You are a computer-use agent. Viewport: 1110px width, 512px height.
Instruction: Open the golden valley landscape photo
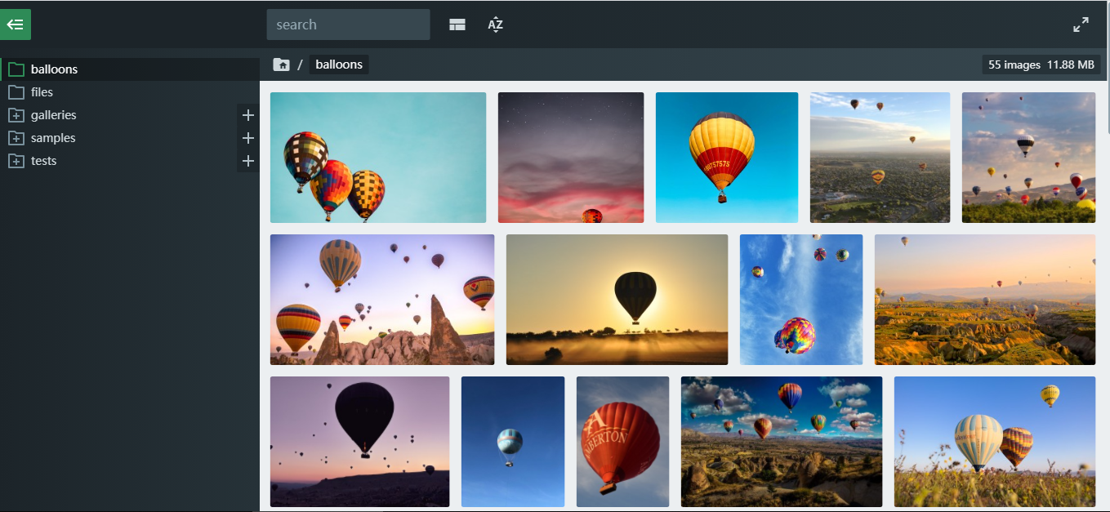coord(985,300)
